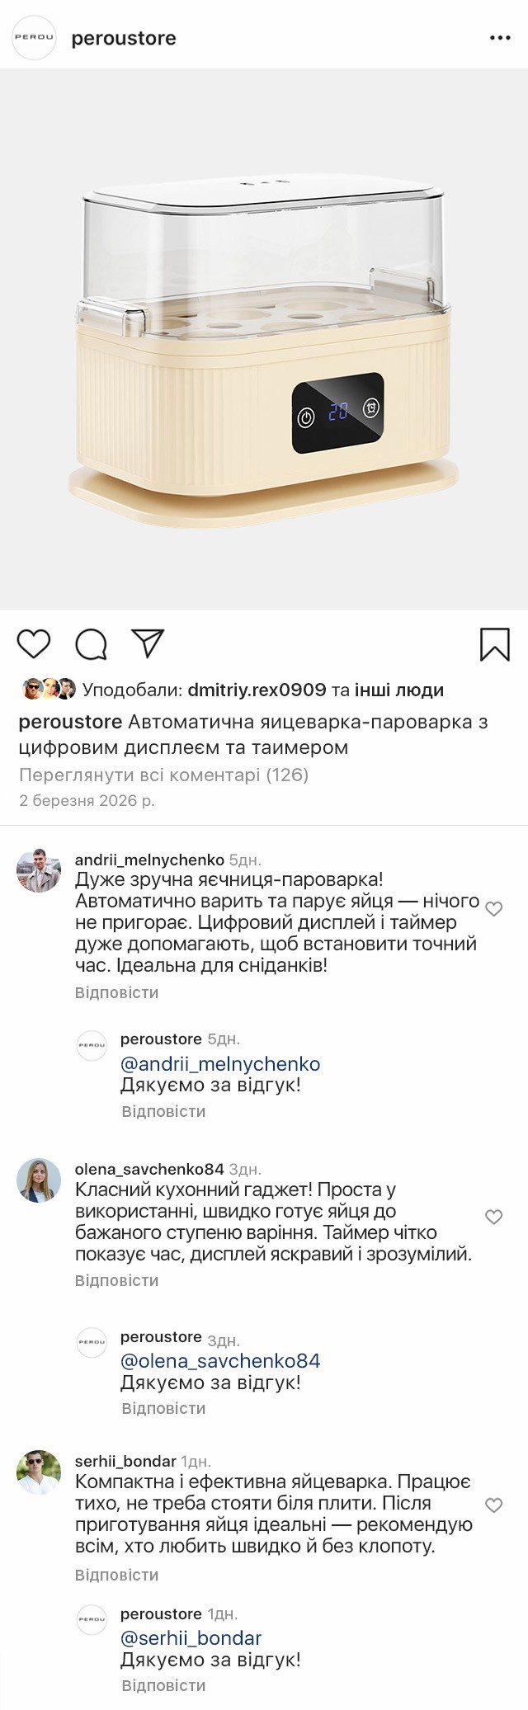Screen dimensions: 528x1710
Task: Open serhii_bondar's profile avatar
Action: click(39, 1472)
